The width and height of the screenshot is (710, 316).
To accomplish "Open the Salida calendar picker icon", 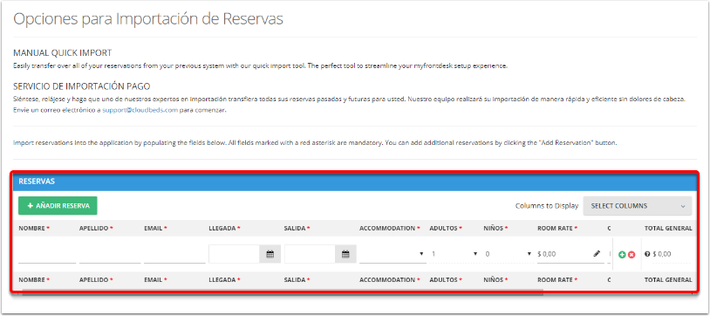I will [345, 254].
